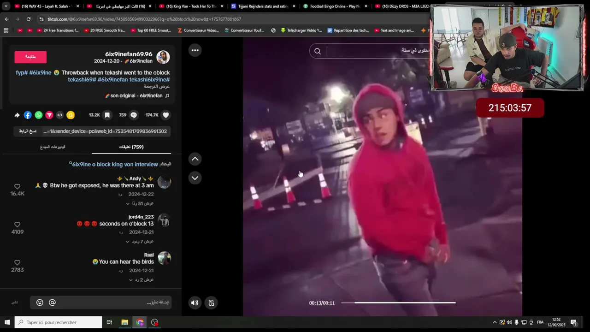Expand 7 replies under jord4n_223's comment
This screenshot has width=590, height=332.
[140, 242]
